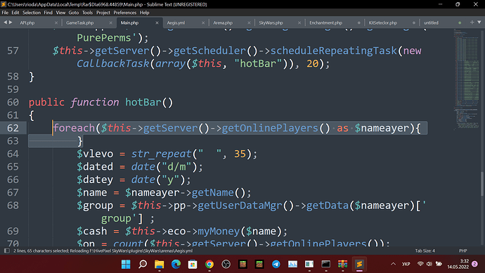Open the Windows Start menu
This screenshot has height=273, width=485.
coord(126,264)
